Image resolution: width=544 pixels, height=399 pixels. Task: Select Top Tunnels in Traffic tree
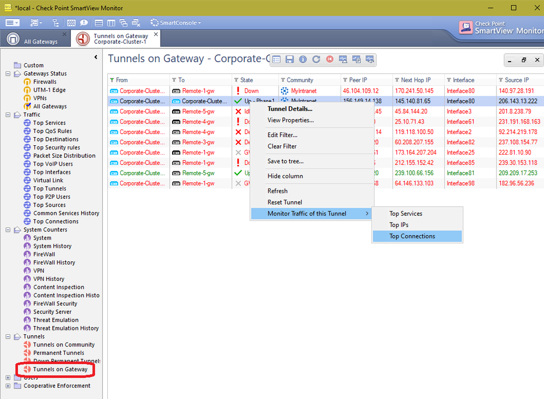[x=50, y=188]
